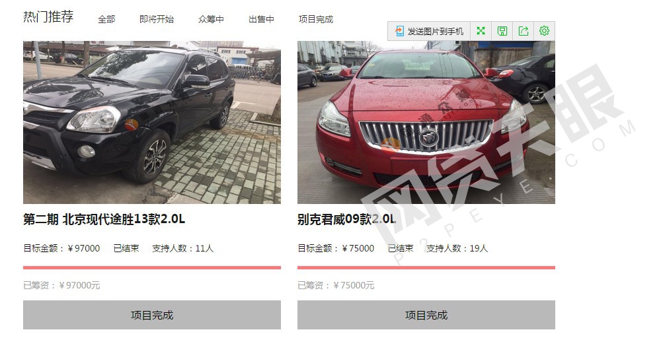663x338 pixels.
Task: Open the 众筹中 tab
Action: click(211, 19)
